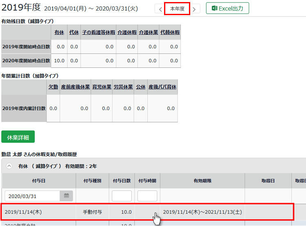The height and width of the screenshot is (226, 306).
Task: Click the 欠勤 column header link
Action: pos(53,87)
